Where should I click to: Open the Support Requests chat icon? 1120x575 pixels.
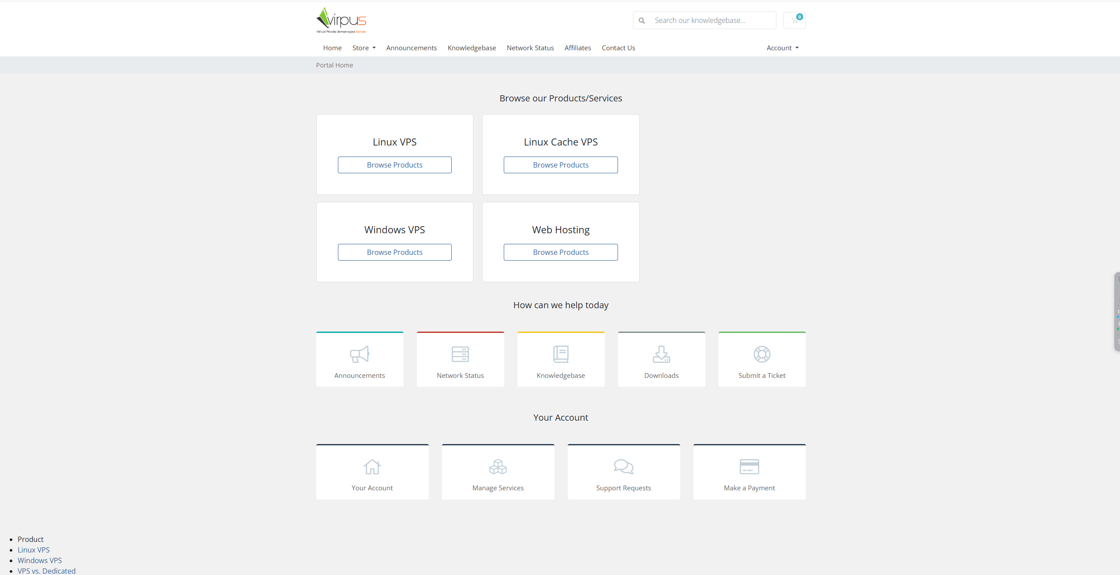click(624, 467)
